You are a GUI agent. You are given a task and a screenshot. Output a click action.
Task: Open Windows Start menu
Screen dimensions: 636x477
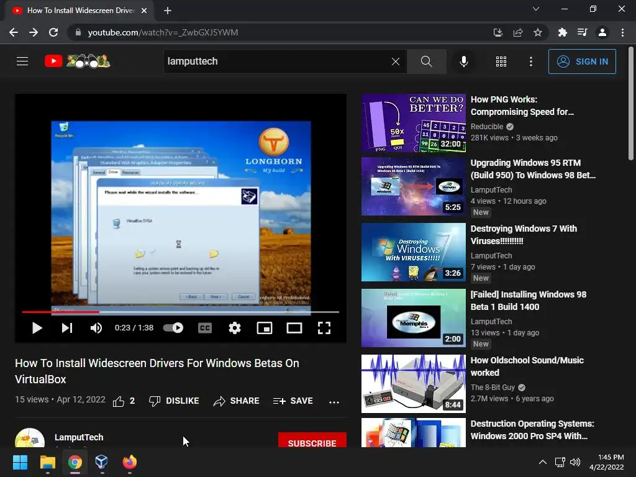click(x=20, y=462)
